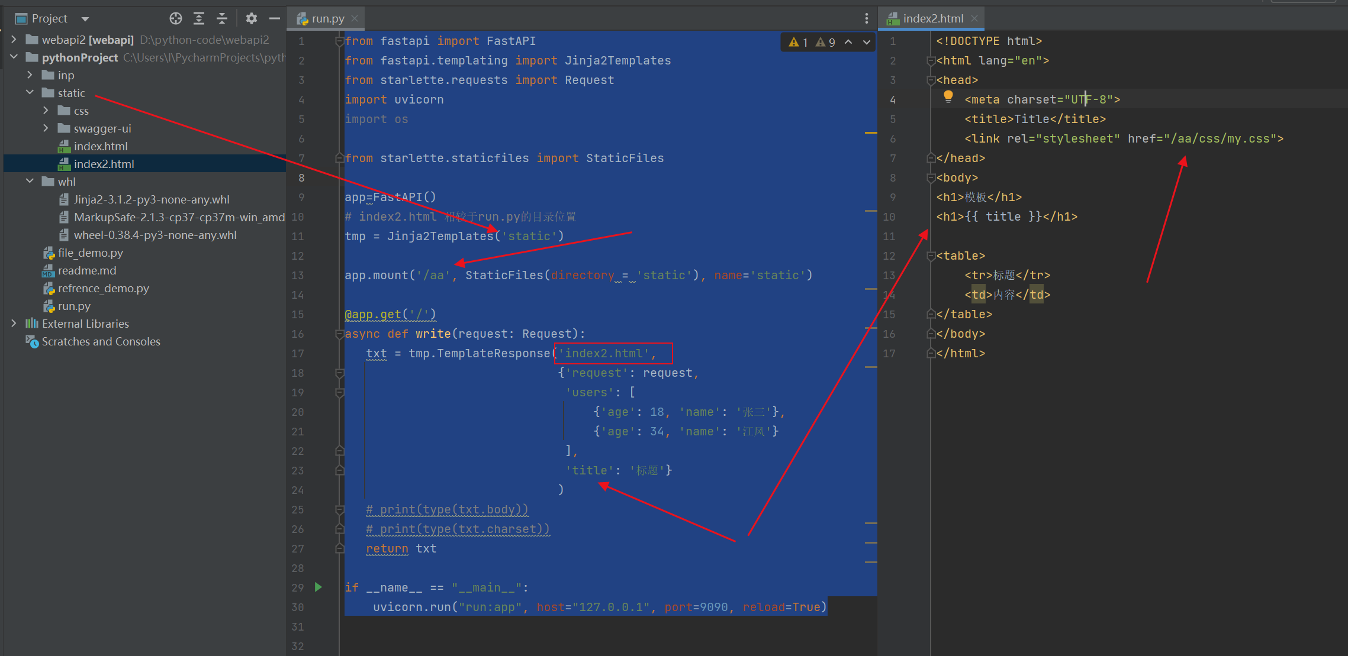Click the yellow intention lightbulb in index2.html
Screen dimensions: 1348x656
point(948,96)
